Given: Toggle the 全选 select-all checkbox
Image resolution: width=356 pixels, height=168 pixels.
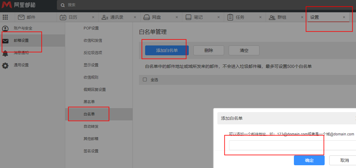Looking at the screenshot, I should (145, 80).
